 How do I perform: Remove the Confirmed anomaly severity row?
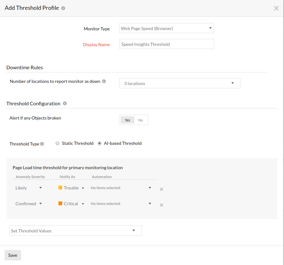pos(161,205)
